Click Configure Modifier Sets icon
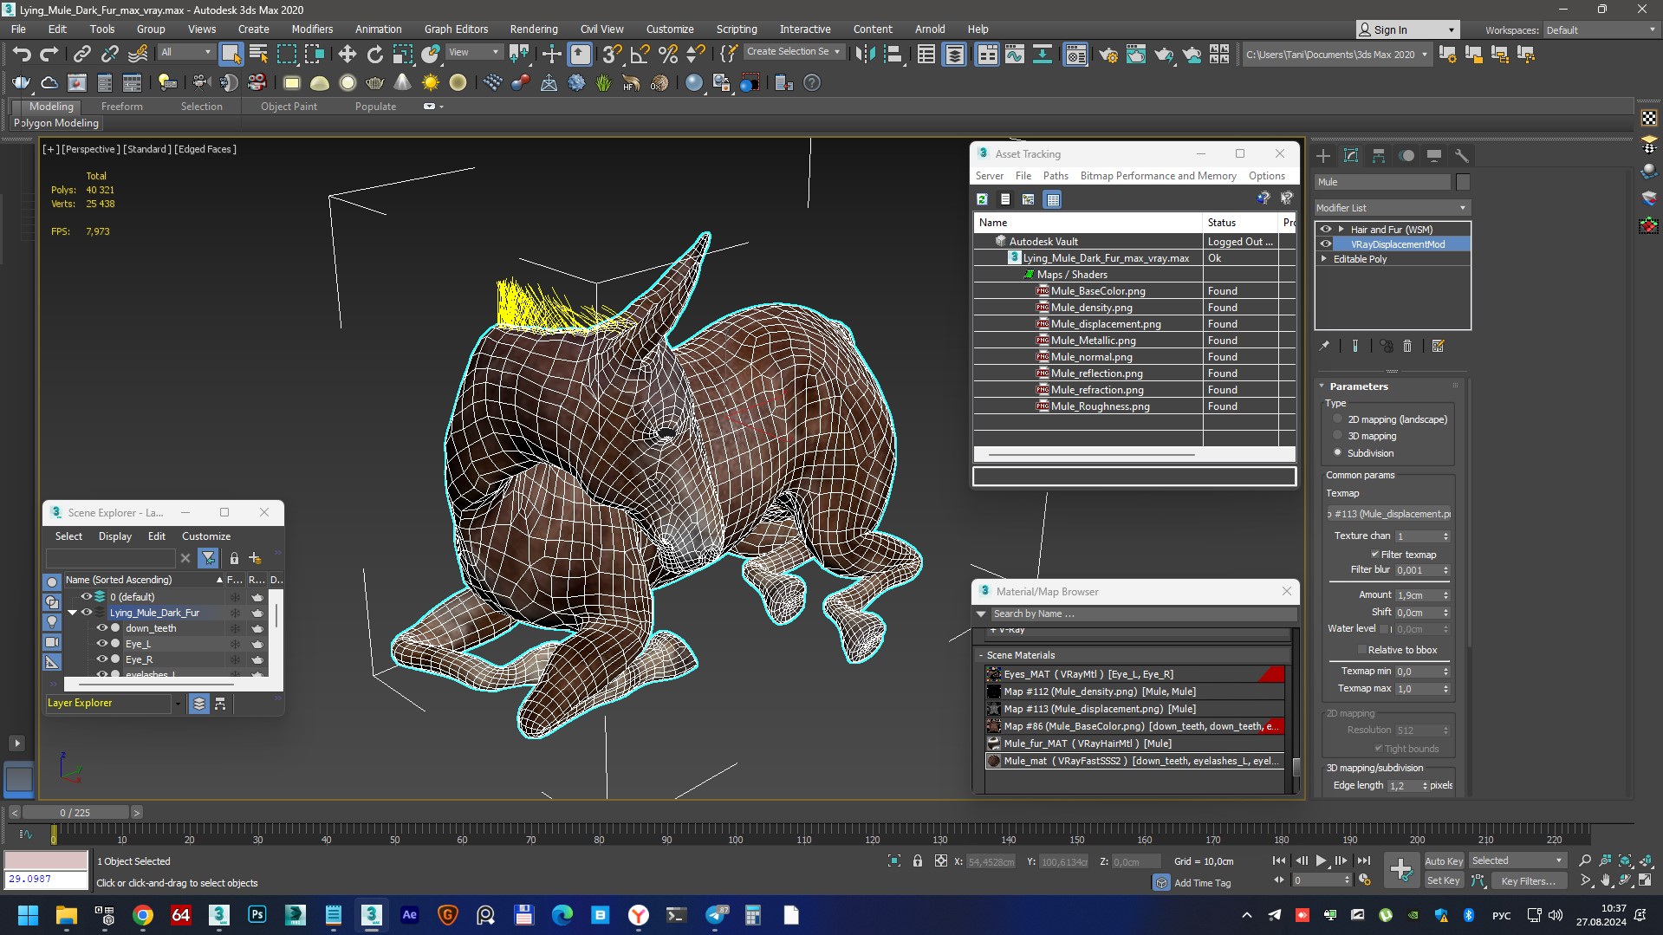 pos(1439,346)
